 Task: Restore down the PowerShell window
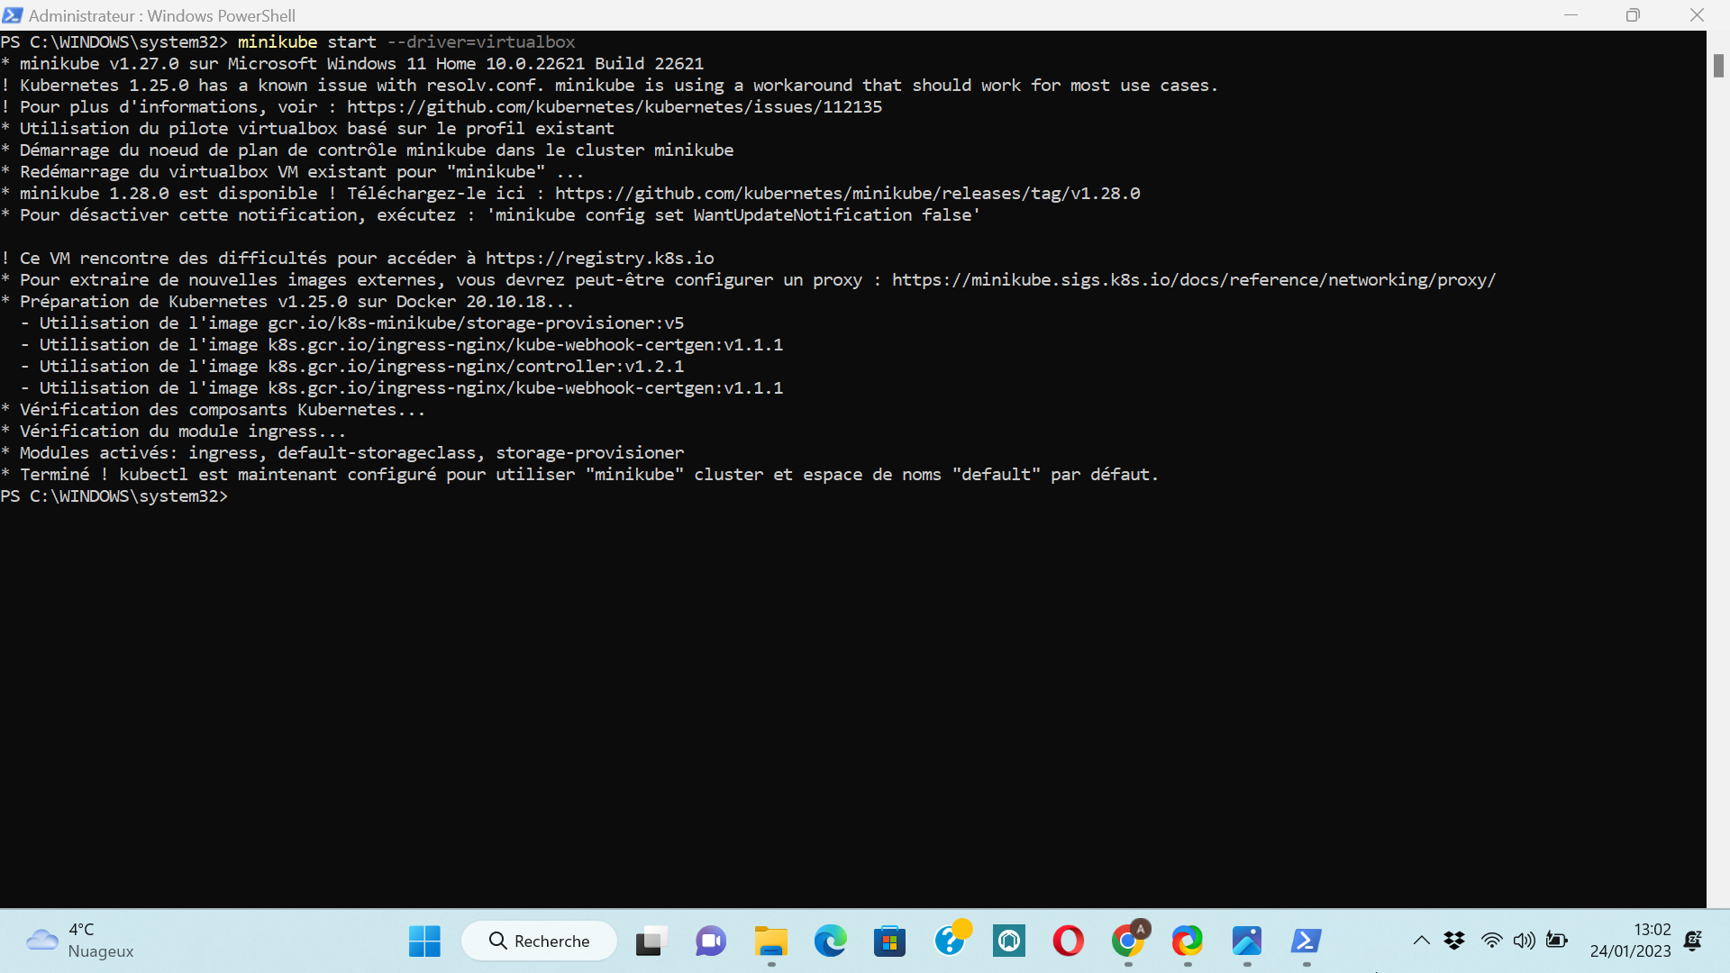point(1633,15)
